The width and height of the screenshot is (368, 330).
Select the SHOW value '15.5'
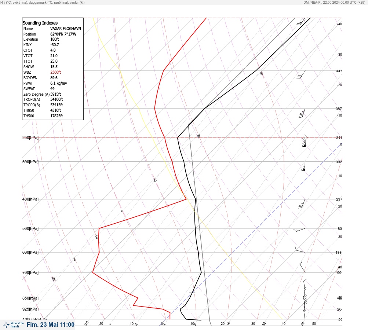coord(54,67)
